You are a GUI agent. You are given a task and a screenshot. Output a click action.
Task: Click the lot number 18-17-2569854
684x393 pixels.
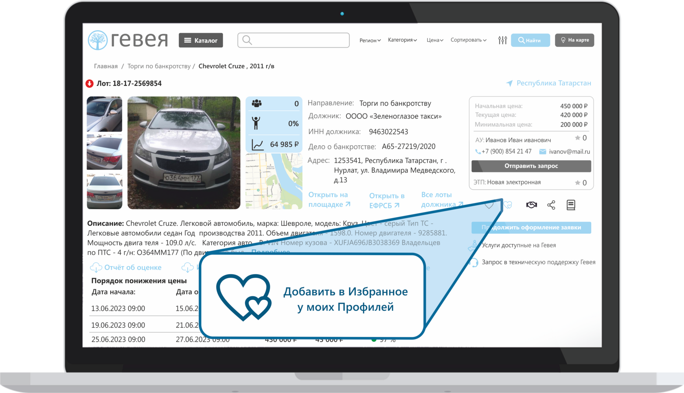[x=137, y=83]
